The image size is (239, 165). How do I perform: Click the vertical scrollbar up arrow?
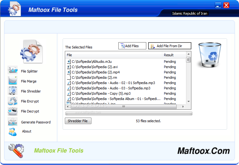point(189,54)
